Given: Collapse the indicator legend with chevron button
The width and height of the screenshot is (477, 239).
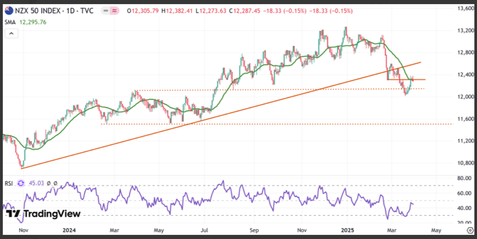Looking at the screenshot, I should pyautogui.click(x=11, y=34).
